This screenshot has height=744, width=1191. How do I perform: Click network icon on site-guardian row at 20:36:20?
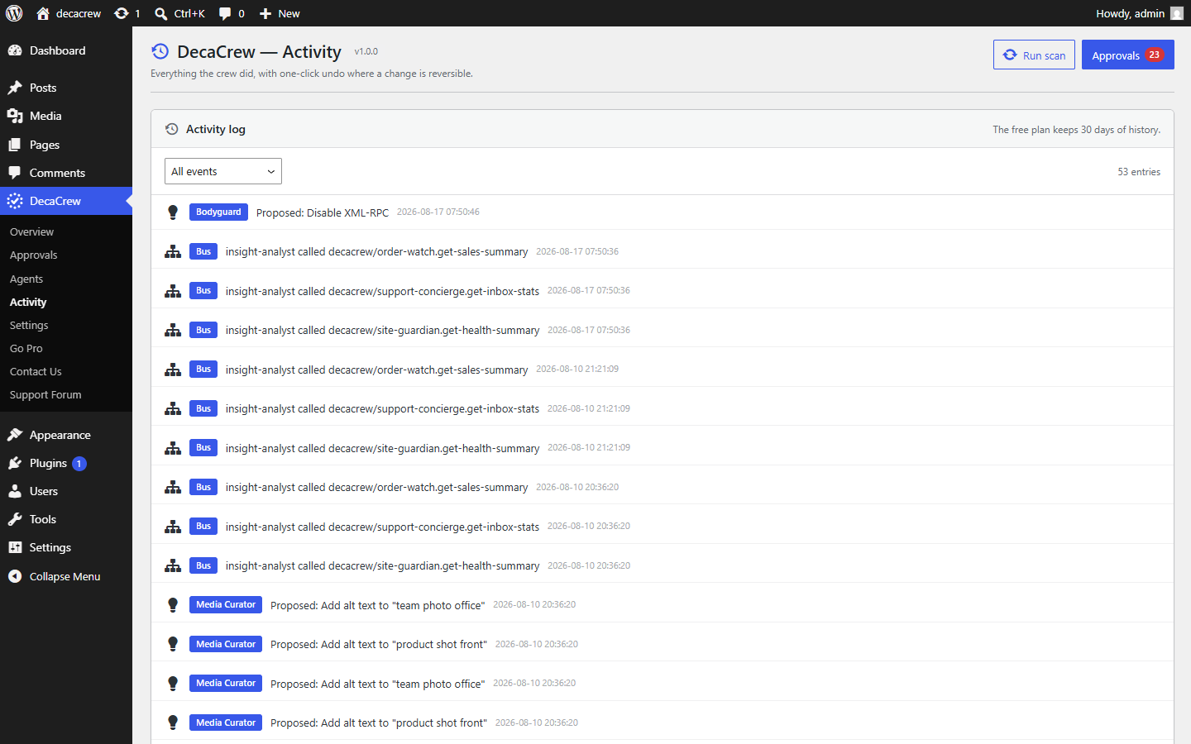coord(173,565)
